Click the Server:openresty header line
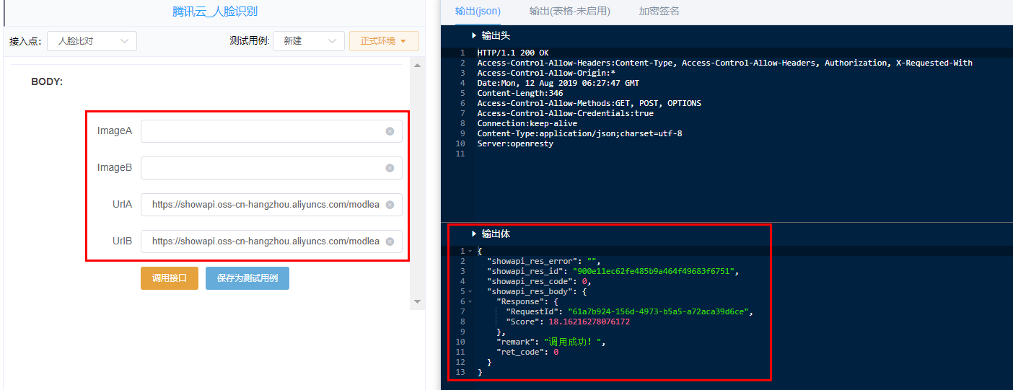 coord(515,143)
